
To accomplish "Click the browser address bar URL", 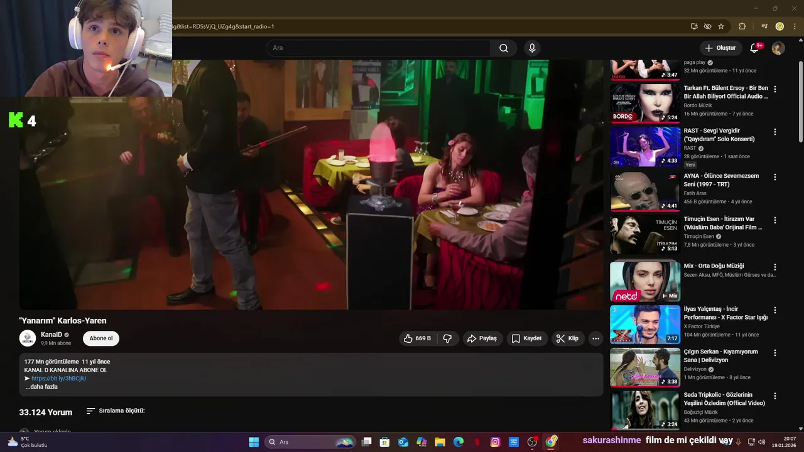I will (x=224, y=26).
